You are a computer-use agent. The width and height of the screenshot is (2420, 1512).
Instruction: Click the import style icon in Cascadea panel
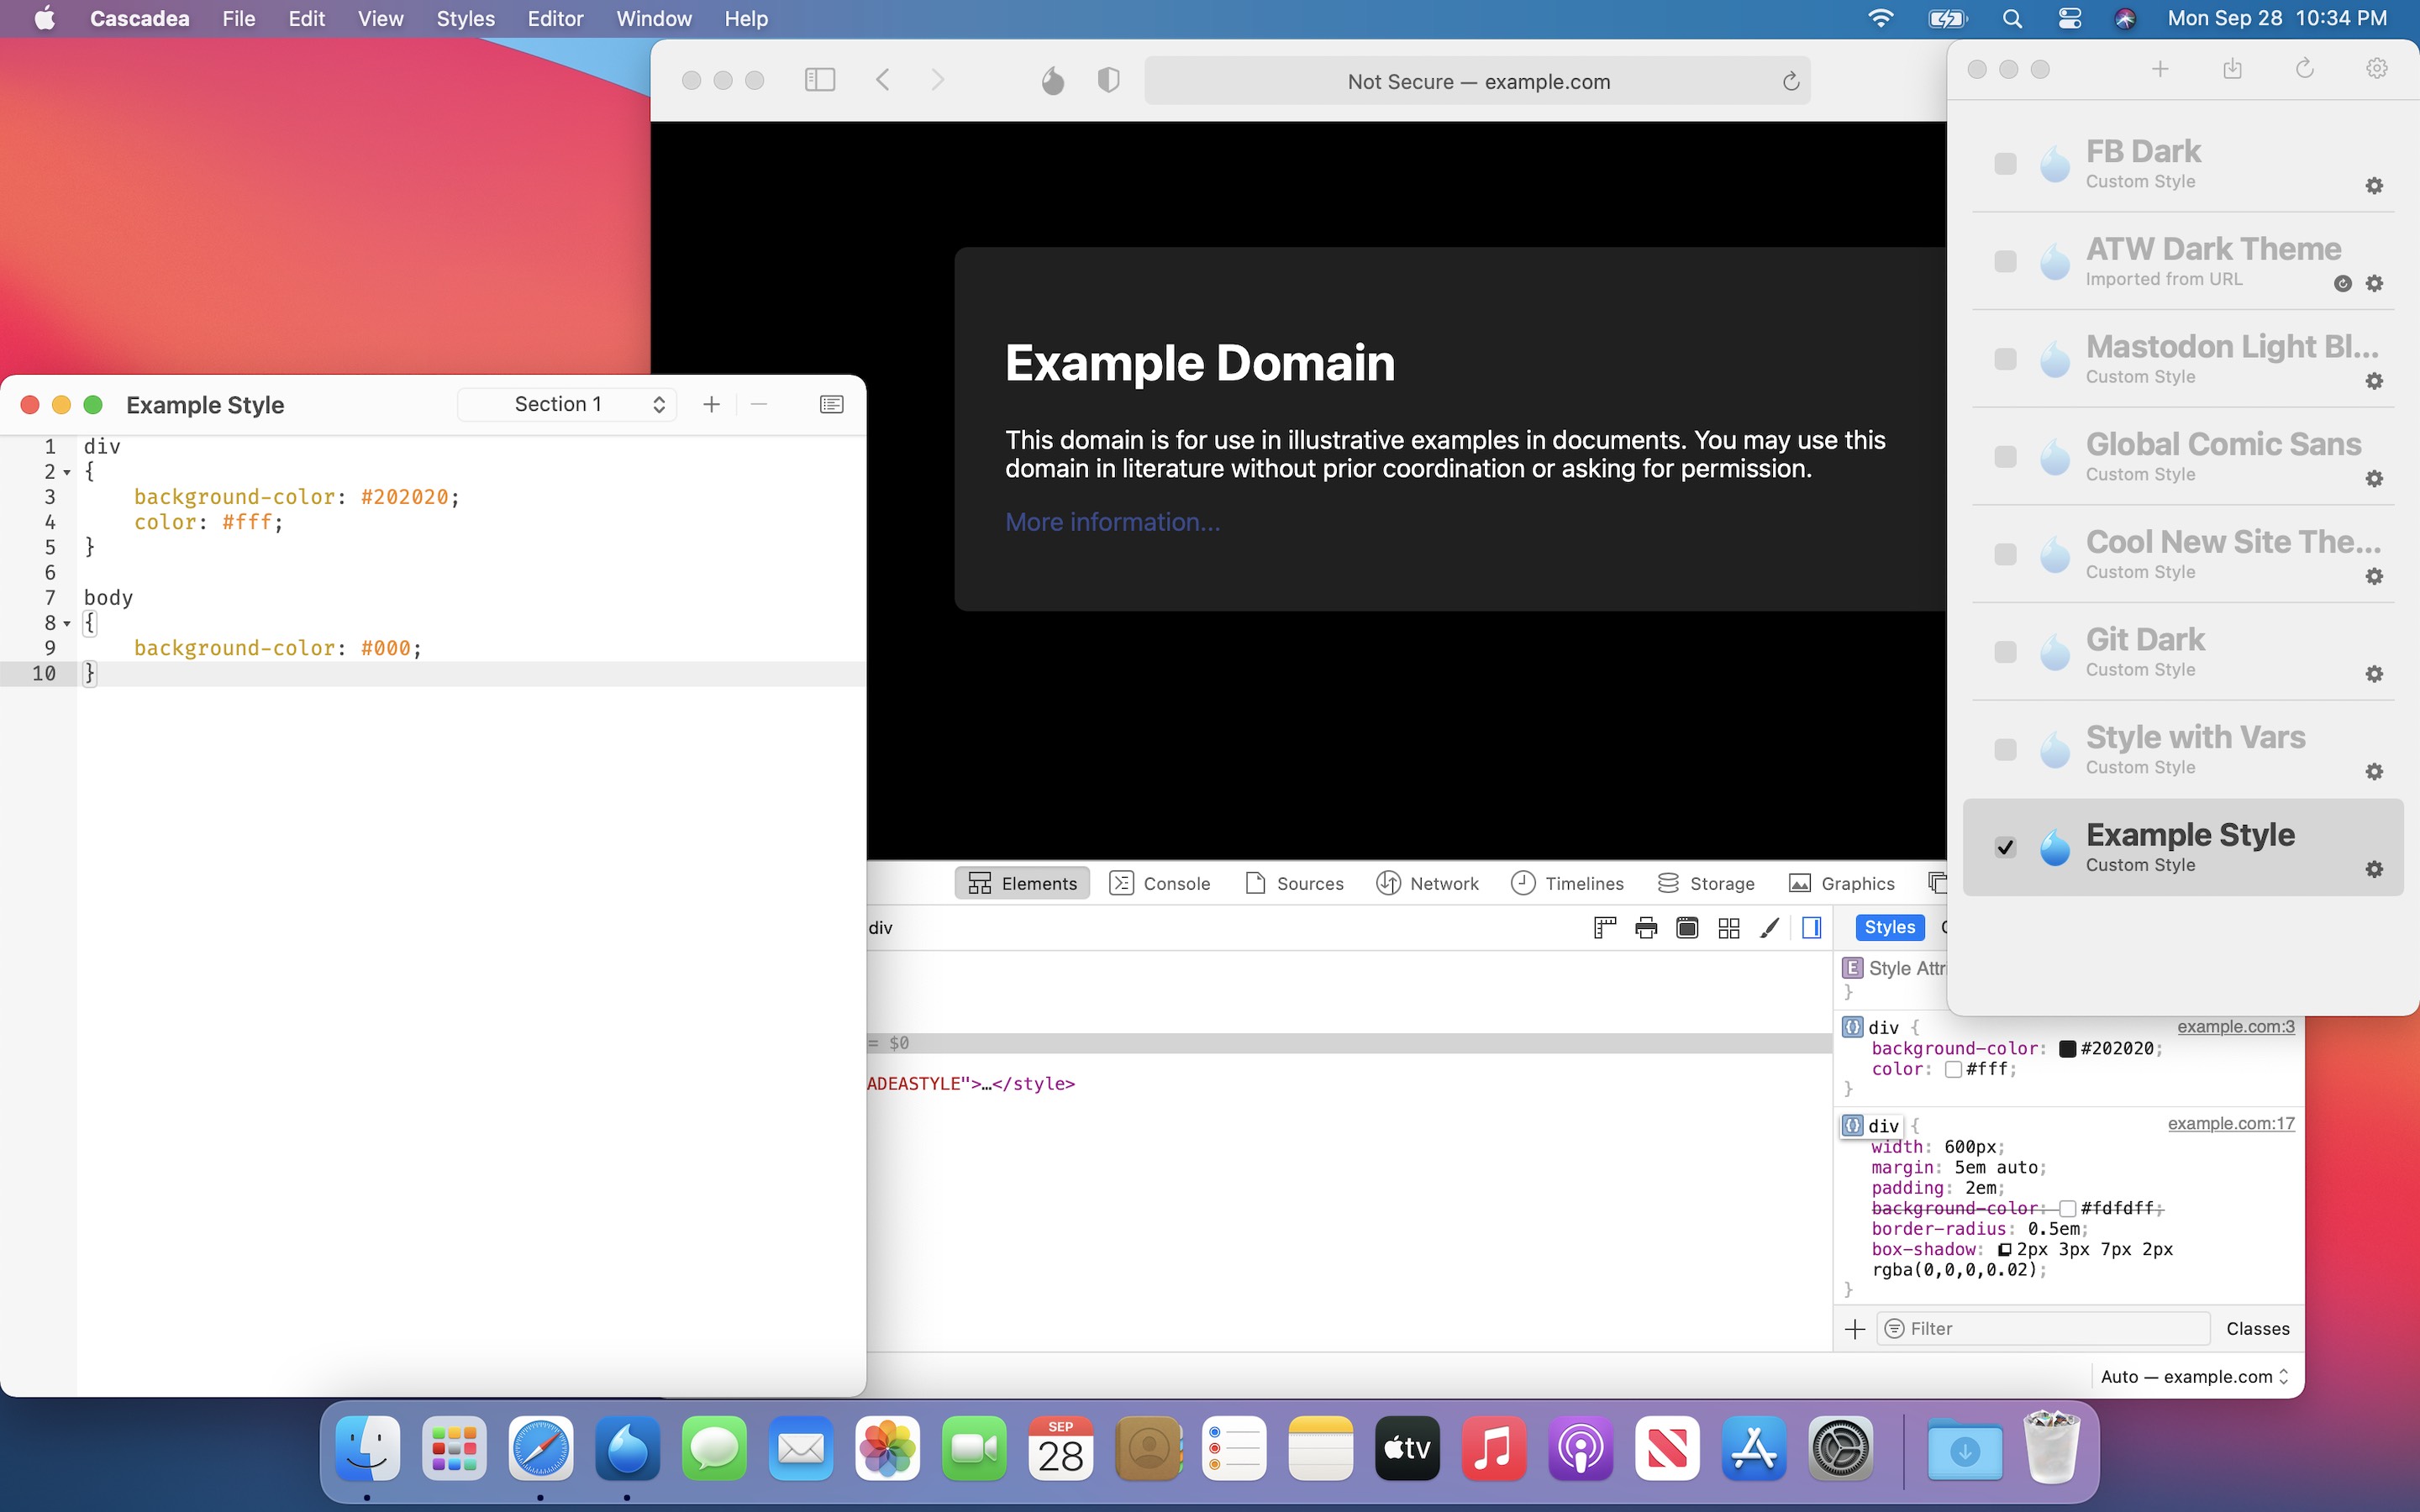(2232, 69)
